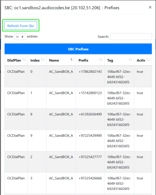Select the row with prefix +61292656499
The image size is (156, 195).
(78, 119)
